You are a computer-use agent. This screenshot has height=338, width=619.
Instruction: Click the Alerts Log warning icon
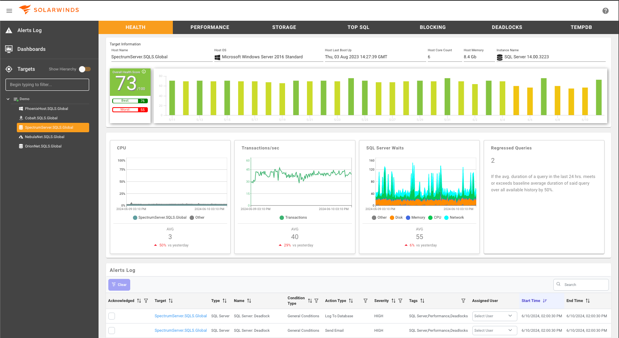point(9,30)
